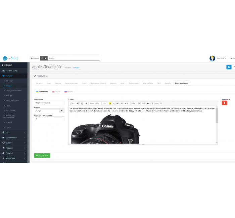
Task: Open the font size dropdown
Action: pos(104,103)
